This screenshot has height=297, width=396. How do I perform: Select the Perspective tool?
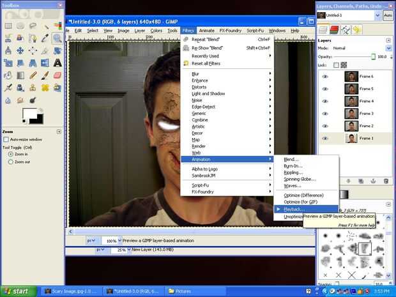point(33,63)
